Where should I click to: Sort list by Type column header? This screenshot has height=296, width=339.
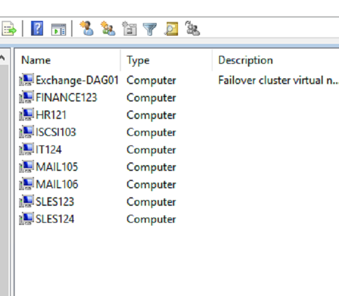tap(138, 60)
